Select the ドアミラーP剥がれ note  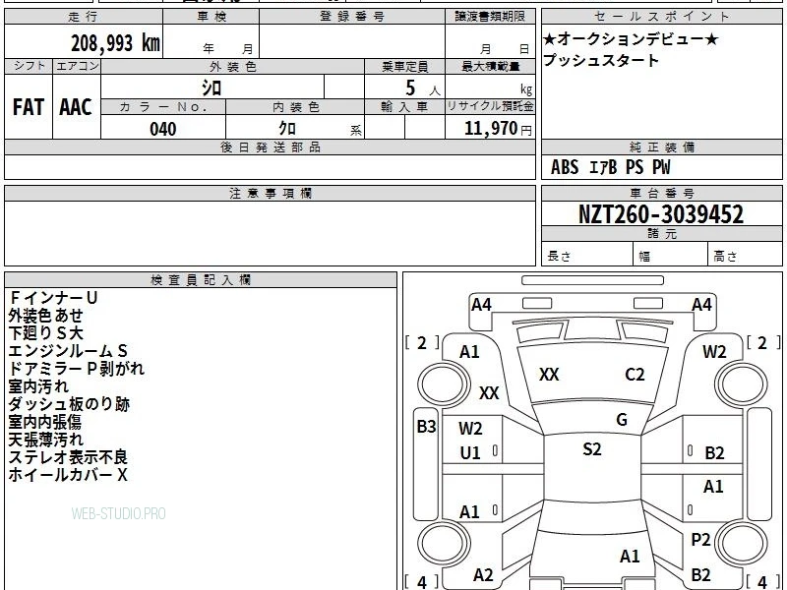point(77,369)
